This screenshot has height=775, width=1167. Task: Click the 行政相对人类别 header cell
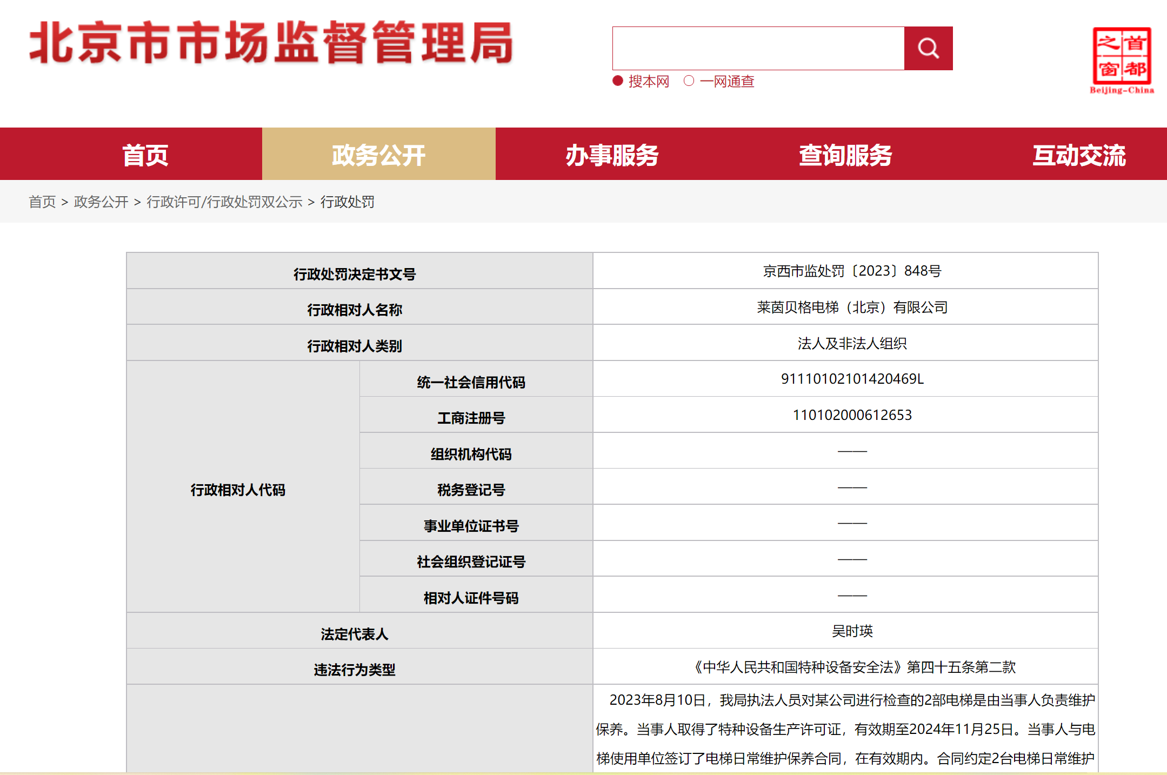tap(359, 343)
